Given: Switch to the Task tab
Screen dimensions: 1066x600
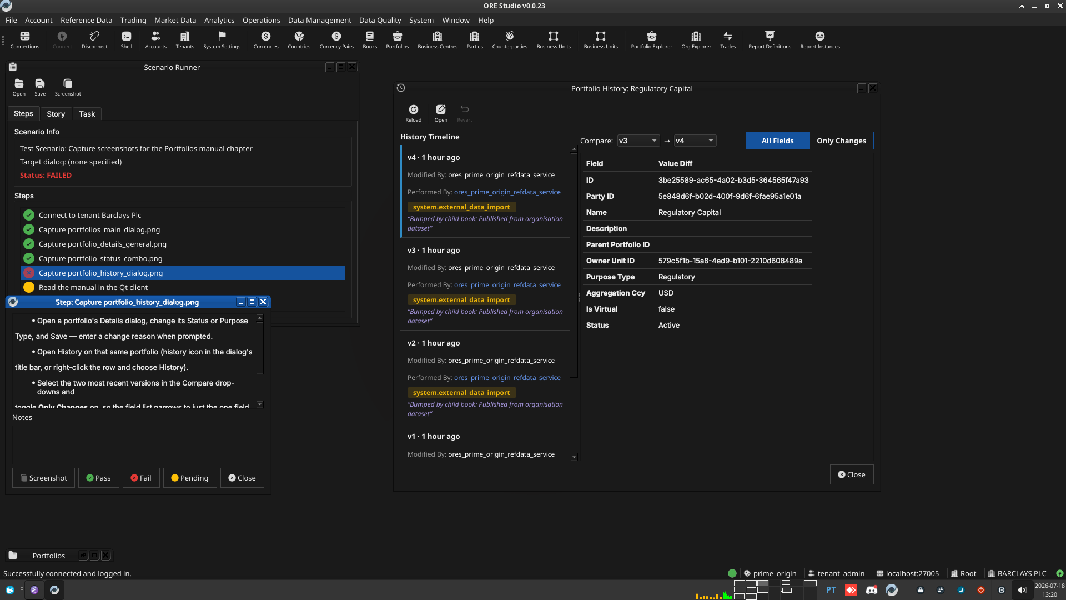Looking at the screenshot, I should 87,114.
